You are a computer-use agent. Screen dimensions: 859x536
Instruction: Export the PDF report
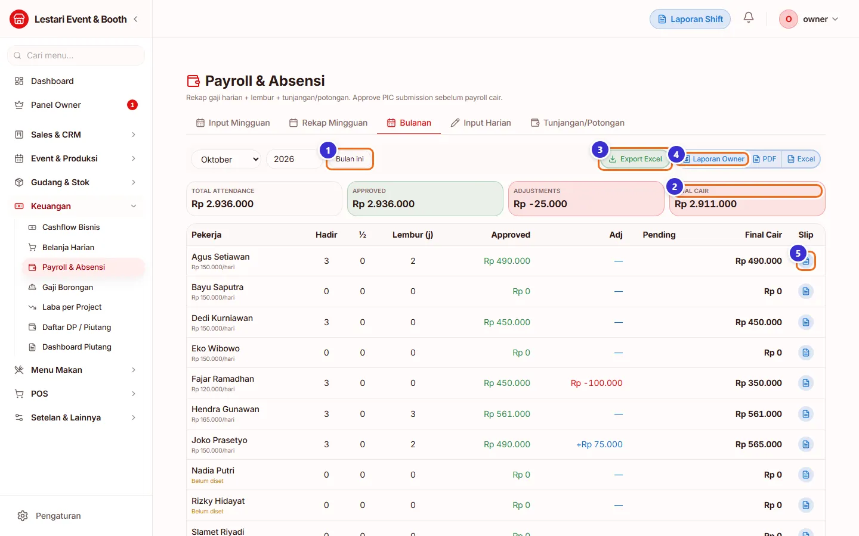[765, 159]
